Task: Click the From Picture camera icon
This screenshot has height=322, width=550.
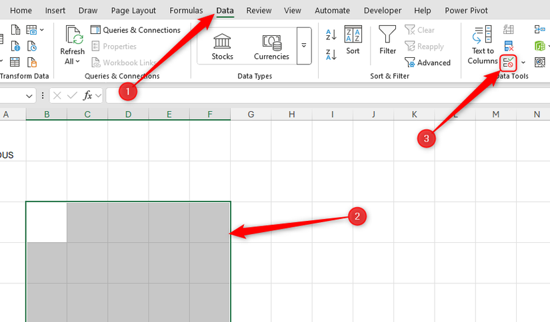Action: coord(31,30)
